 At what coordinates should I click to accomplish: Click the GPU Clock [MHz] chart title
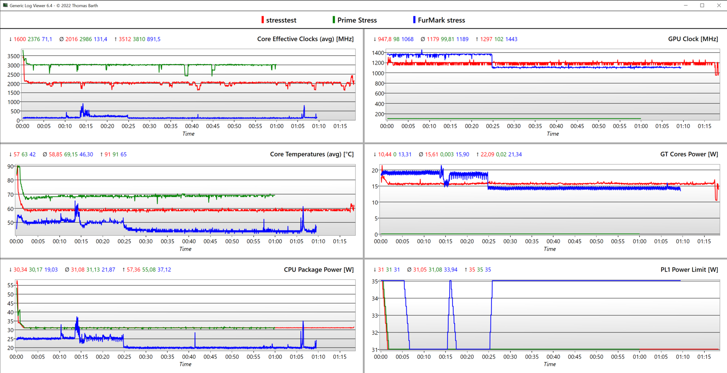[x=693, y=39]
